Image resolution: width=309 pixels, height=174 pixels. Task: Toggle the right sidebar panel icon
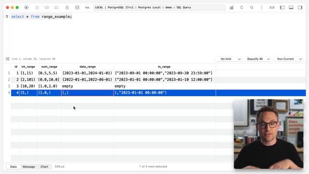[x=300, y=8]
